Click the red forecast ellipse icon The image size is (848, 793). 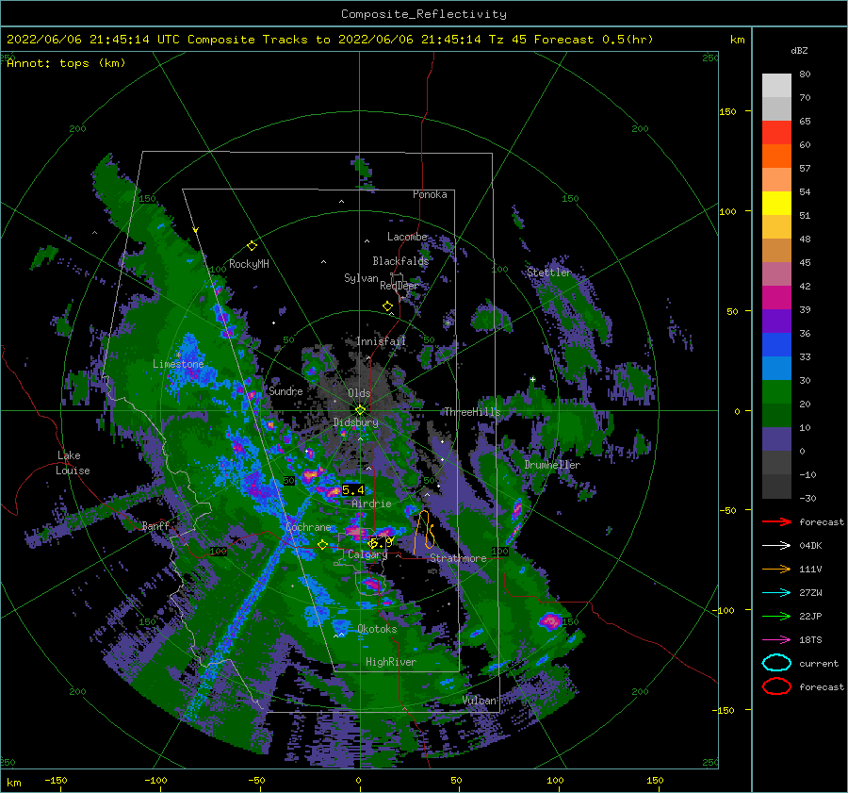pyautogui.click(x=776, y=686)
